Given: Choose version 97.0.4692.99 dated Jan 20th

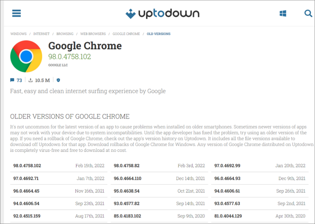Looking at the screenshot, I should tap(227, 166).
